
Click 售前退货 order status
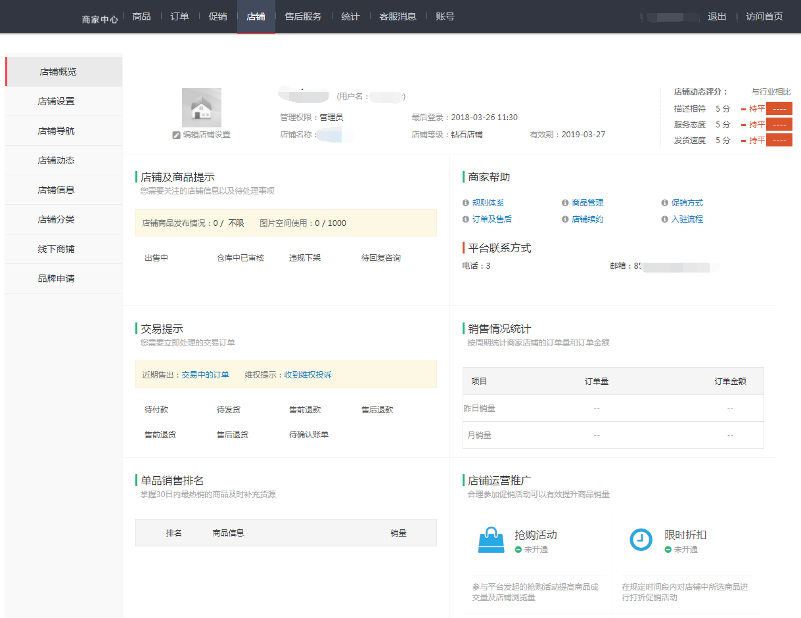[160, 435]
